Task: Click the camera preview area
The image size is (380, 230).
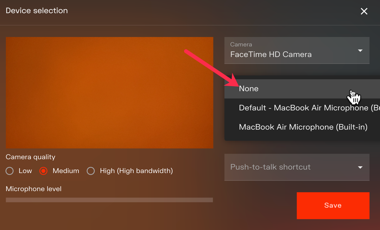Action: (x=110, y=93)
